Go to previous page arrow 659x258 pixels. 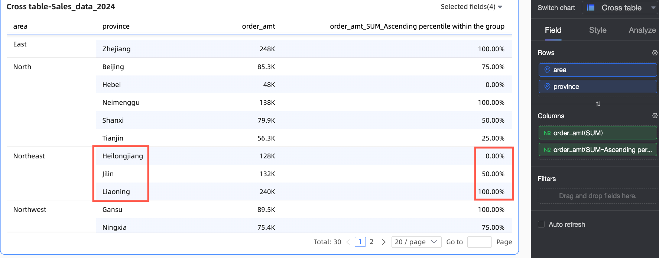pos(348,242)
